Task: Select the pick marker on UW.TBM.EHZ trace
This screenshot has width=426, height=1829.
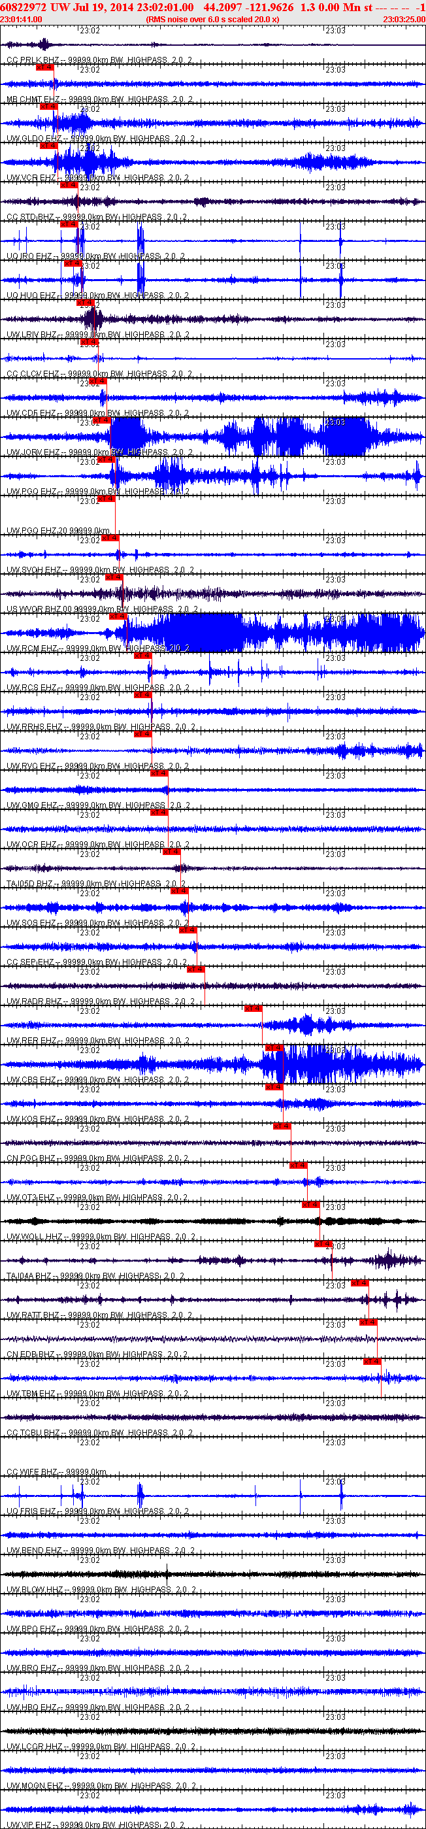Action: [372, 1361]
